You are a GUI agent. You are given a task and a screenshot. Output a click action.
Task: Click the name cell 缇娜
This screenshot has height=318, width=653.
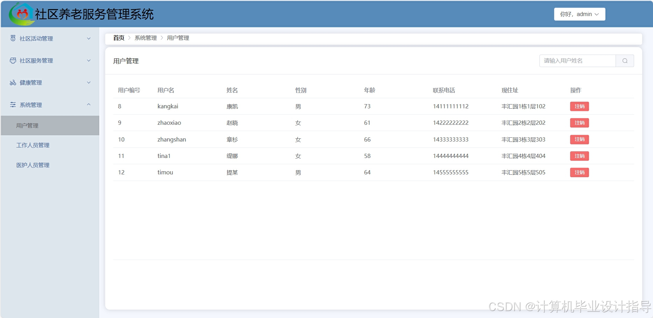[x=232, y=156]
